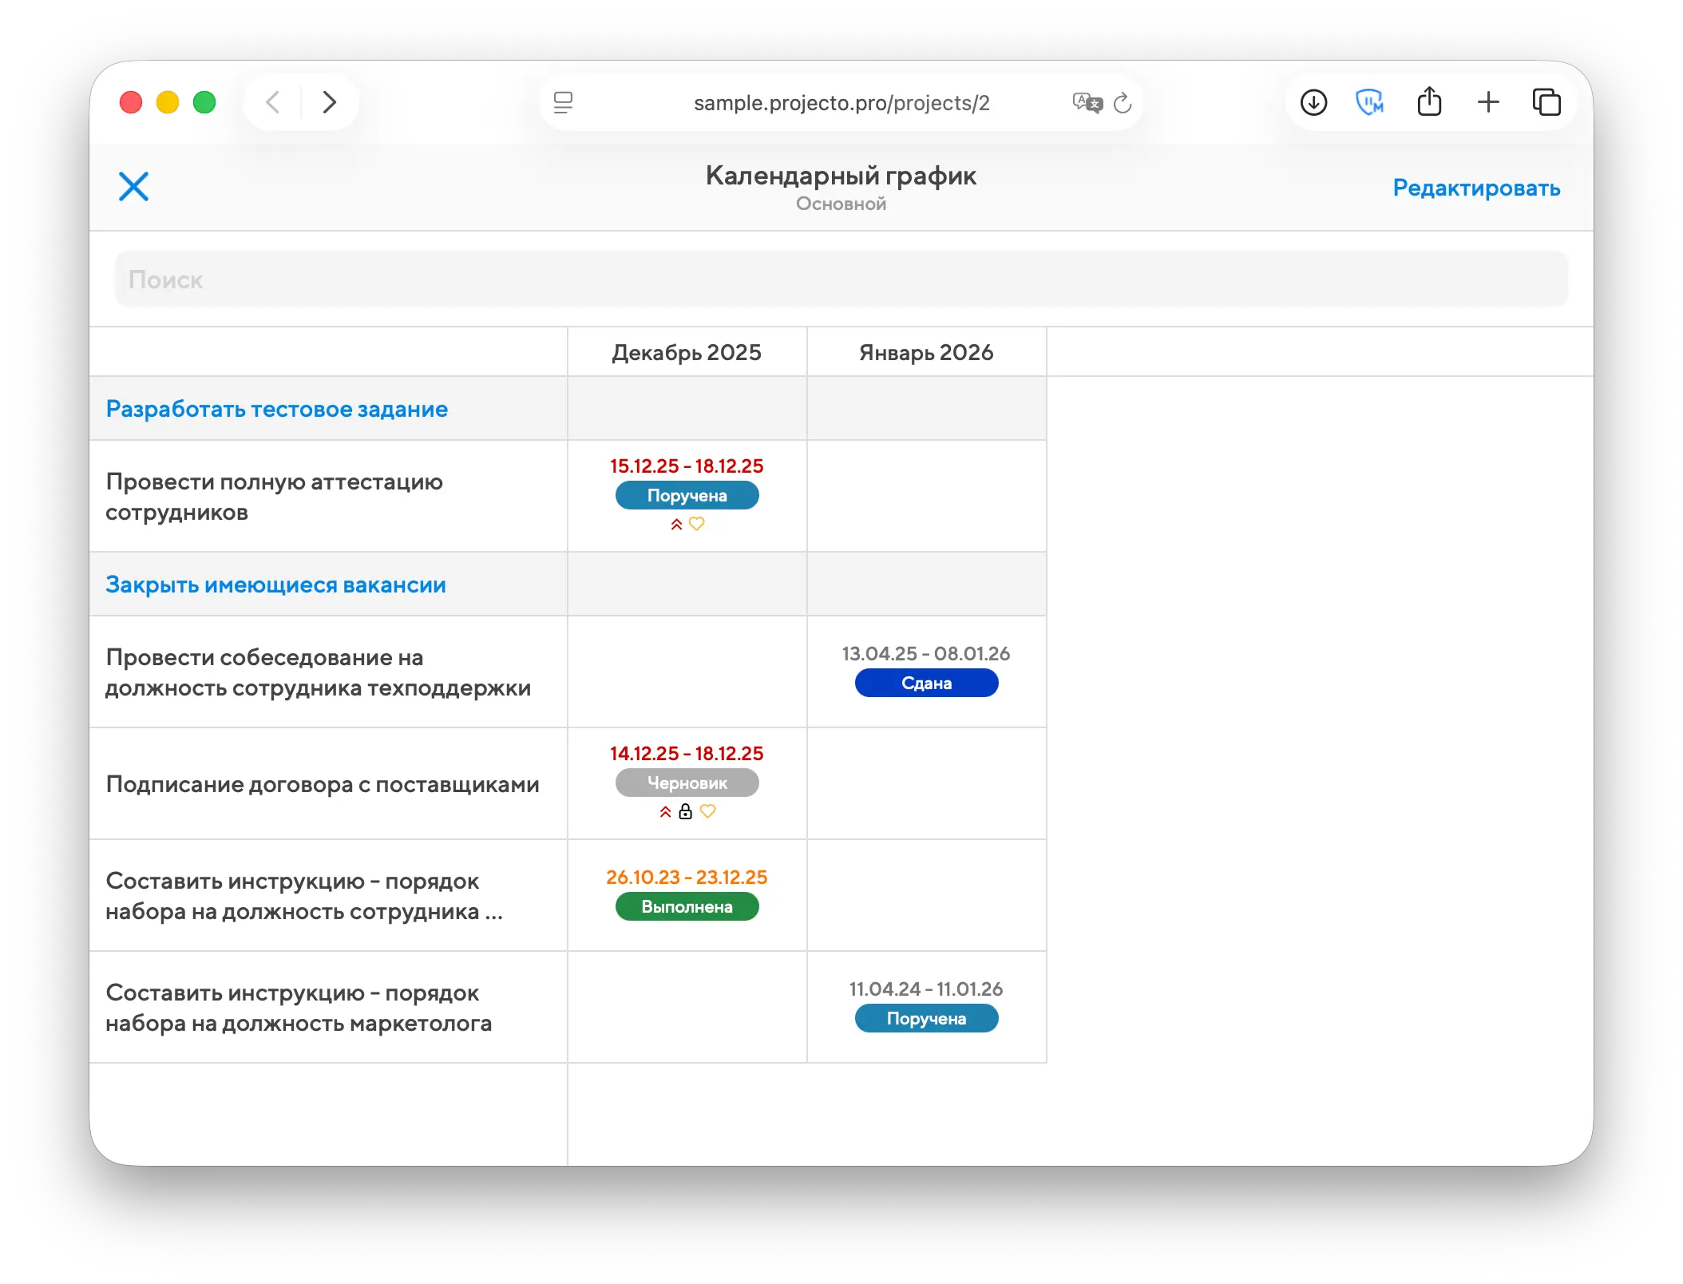Open a new tab with plus icon
This screenshot has width=1683, height=1284.
(1488, 102)
